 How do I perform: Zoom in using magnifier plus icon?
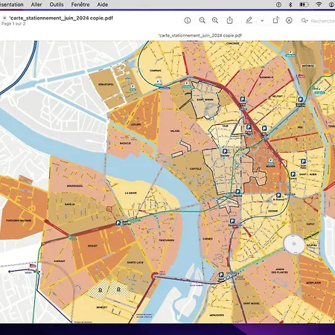215,21
